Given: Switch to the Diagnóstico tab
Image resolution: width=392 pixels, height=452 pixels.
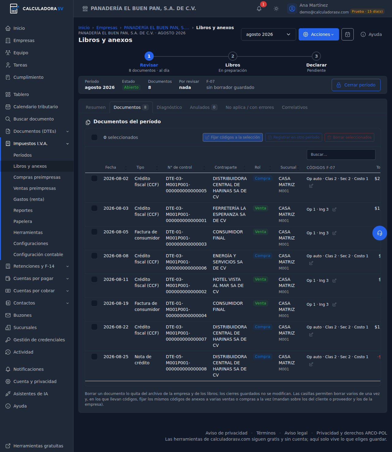Looking at the screenshot, I should (169, 107).
